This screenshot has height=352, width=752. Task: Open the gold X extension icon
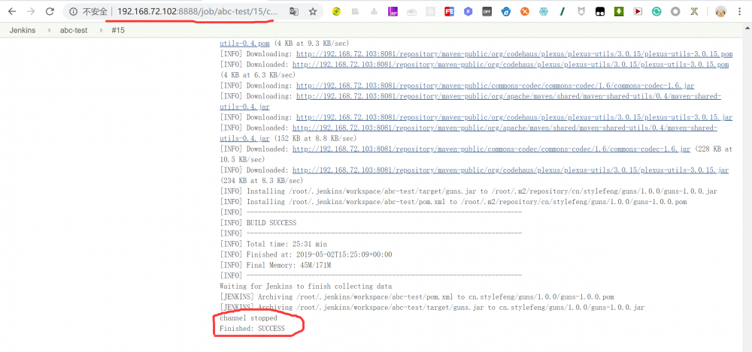pos(694,11)
